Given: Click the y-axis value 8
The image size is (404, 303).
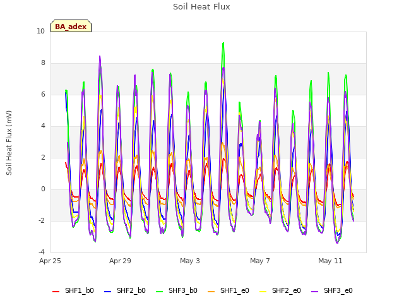Looking at the screenshot, I should coord(43,63).
